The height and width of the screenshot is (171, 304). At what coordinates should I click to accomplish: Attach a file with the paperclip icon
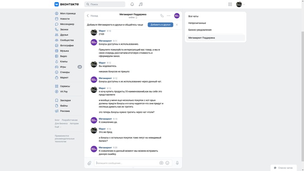[x=89, y=163]
